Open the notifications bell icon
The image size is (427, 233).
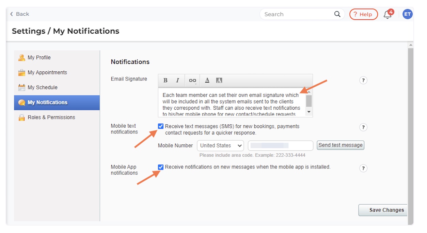click(x=388, y=14)
